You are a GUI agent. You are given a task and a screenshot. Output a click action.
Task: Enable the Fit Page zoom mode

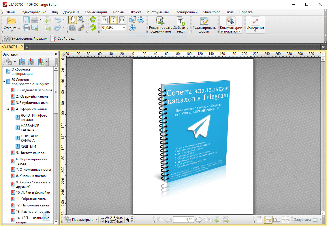tap(113, 20)
